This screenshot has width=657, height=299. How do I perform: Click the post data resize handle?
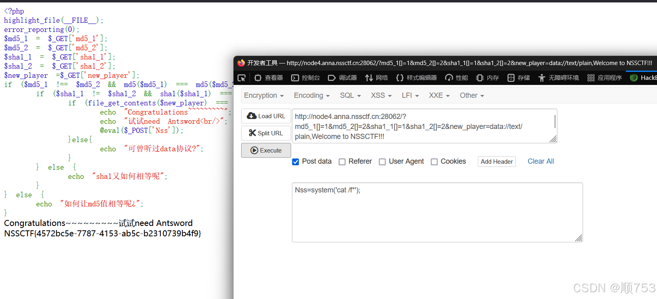point(579,238)
